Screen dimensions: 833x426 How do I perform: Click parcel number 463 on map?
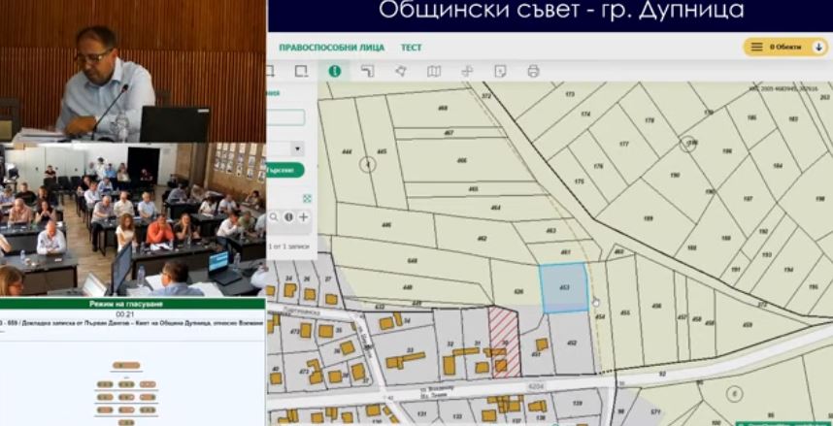[x=550, y=231]
